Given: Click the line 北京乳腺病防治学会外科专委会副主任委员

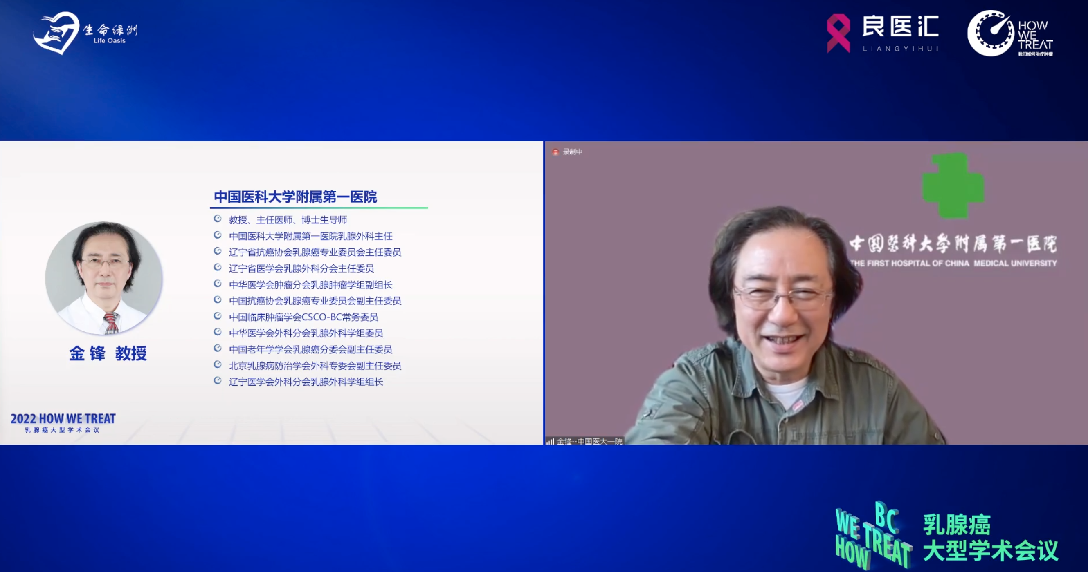Looking at the screenshot, I should tap(315, 365).
